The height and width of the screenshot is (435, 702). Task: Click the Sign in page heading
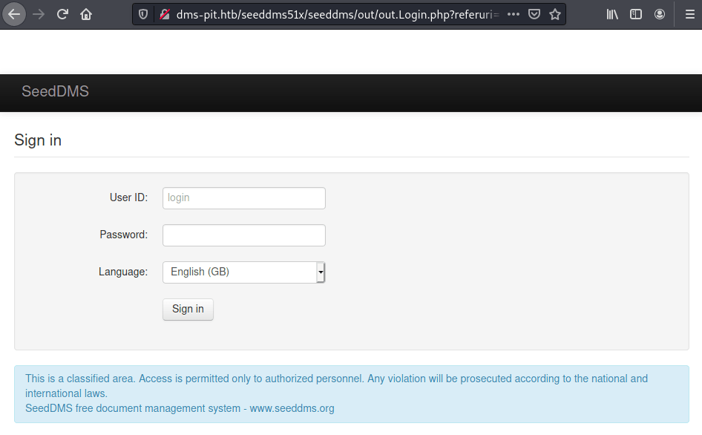tap(38, 140)
